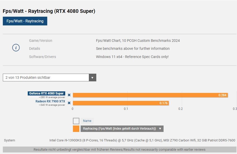This screenshot has width=237, height=154.
Task: Click the 'Resultate nicht unbedingt vergleichbar' notice bar
Action: (120, 149)
